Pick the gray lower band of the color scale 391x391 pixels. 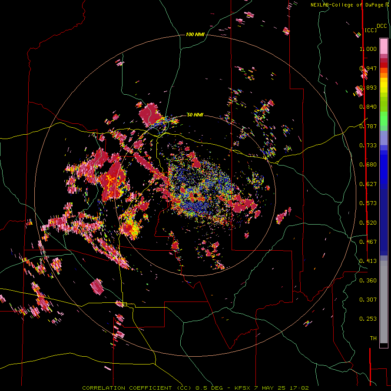pyautogui.click(x=384, y=302)
